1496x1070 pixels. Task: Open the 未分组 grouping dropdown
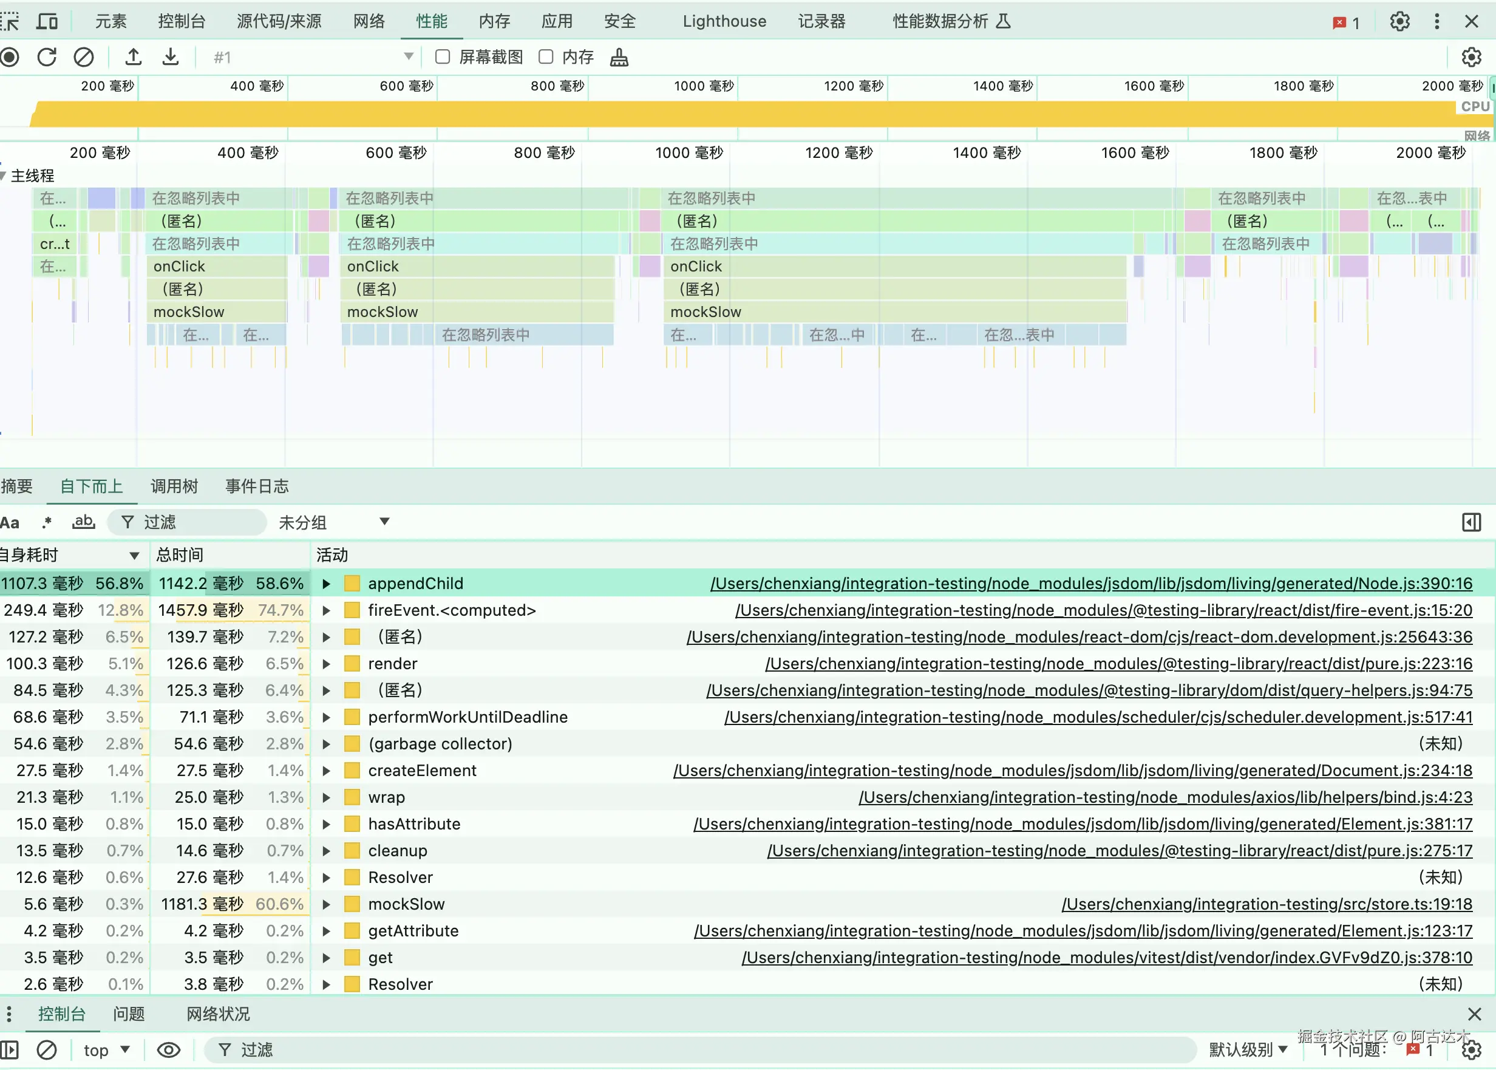pos(334,522)
